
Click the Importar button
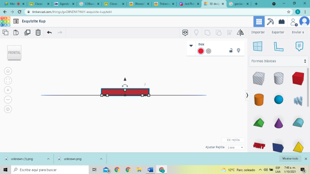(x=258, y=32)
